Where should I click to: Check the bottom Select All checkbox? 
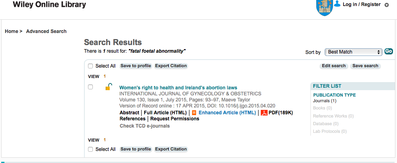90,149
